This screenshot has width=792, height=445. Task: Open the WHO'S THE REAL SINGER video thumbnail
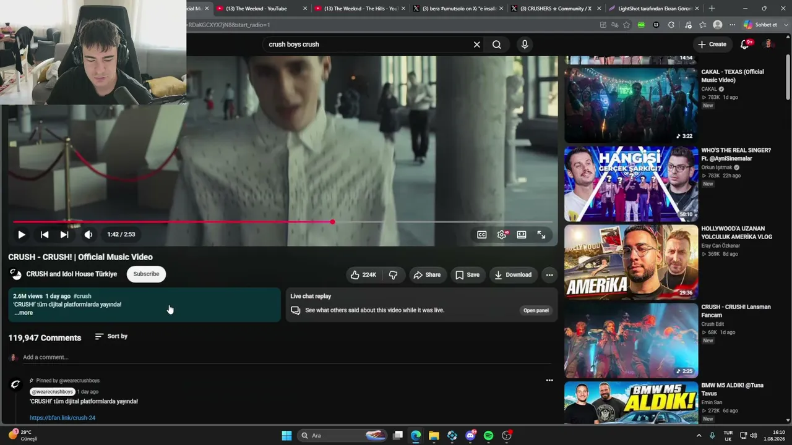click(631, 184)
